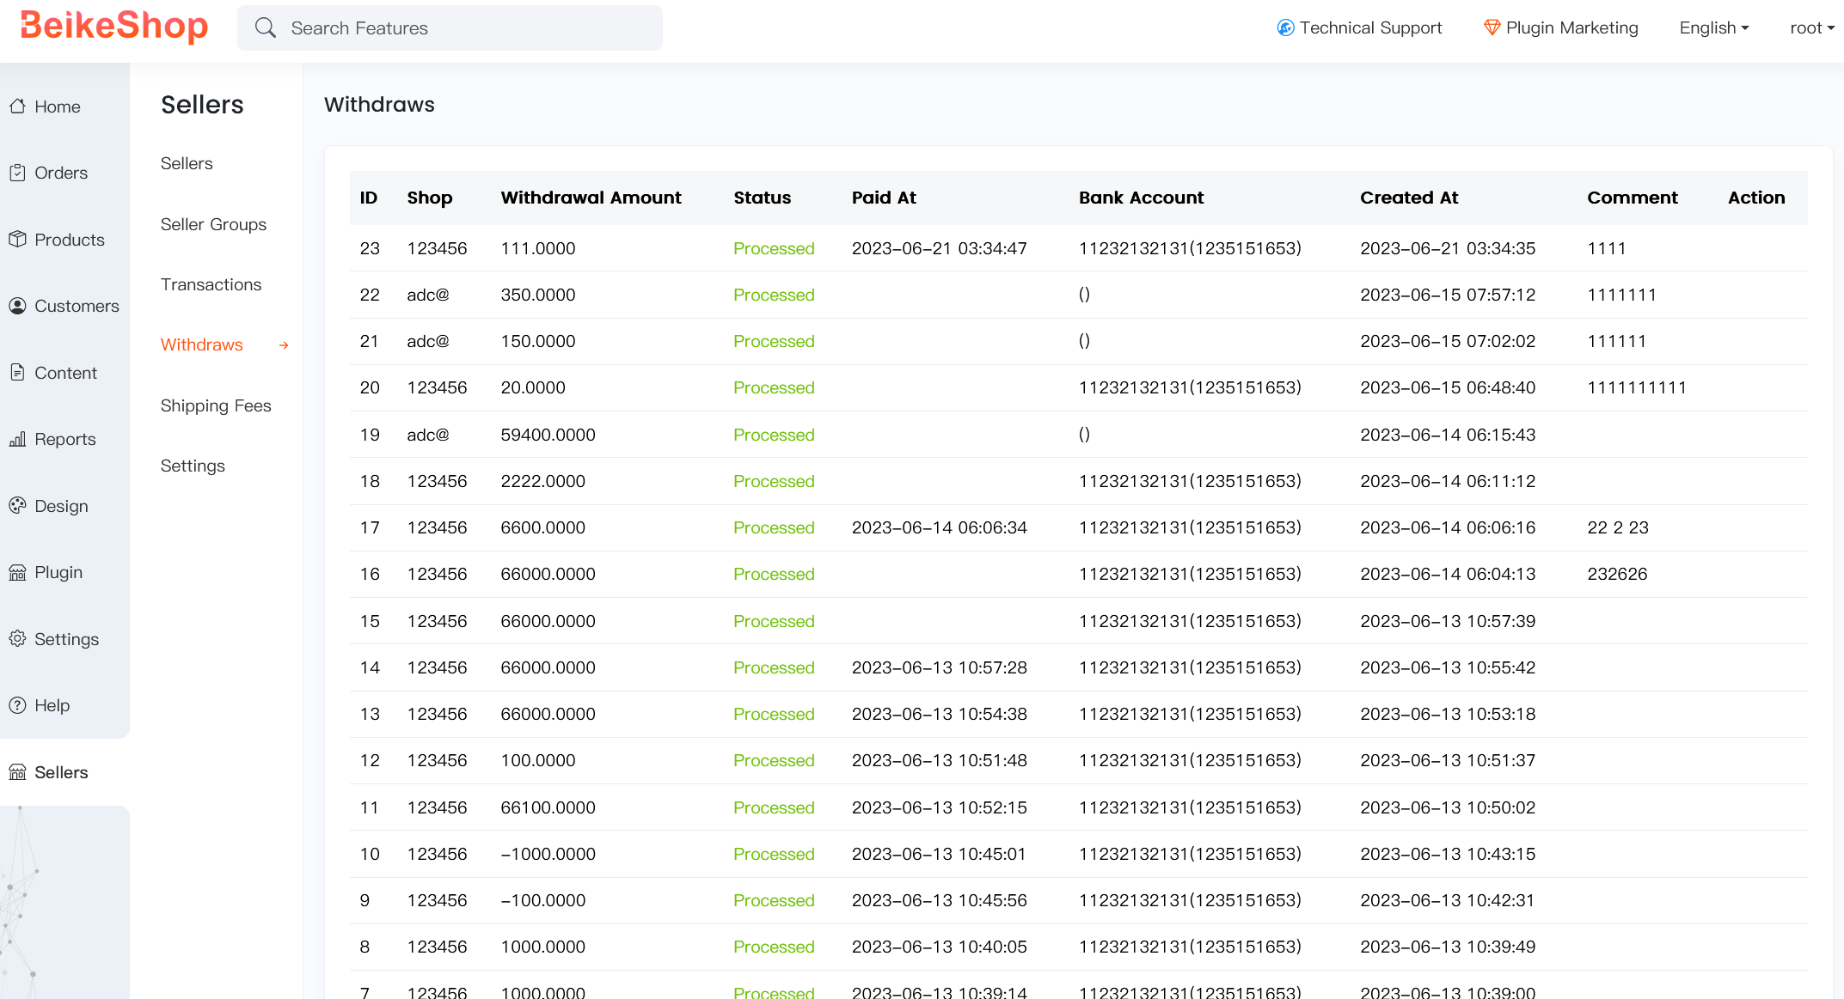Click the Technical Support icon
Screen dimensions: 1844x999
coord(1285,28)
